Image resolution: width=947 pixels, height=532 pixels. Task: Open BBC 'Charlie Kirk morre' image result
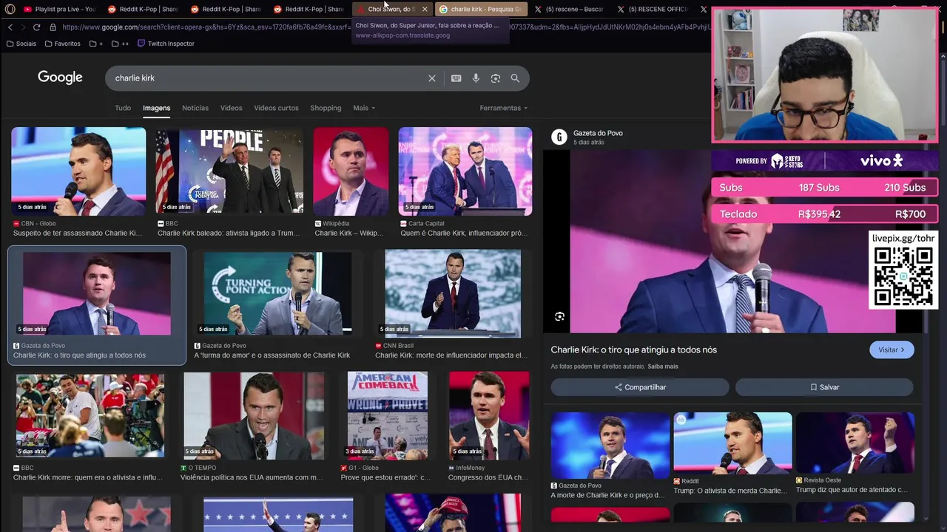[x=90, y=415]
